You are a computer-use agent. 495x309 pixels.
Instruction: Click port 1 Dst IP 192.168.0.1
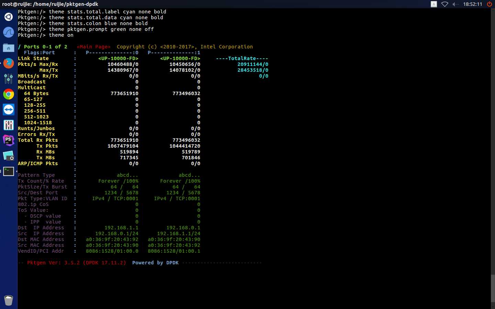[x=183, y=228]
